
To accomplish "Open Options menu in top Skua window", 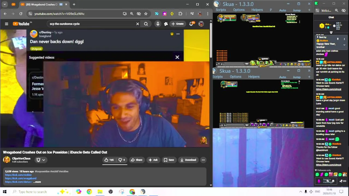I will [239, 10].
